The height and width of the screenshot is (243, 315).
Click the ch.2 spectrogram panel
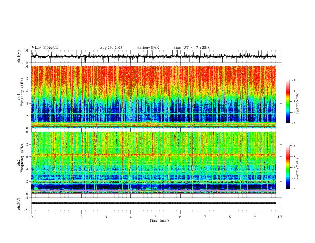point(154,163)
